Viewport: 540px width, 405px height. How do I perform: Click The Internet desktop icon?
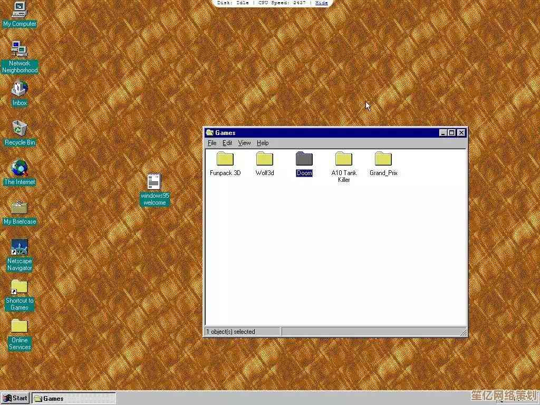coord(20,169)
